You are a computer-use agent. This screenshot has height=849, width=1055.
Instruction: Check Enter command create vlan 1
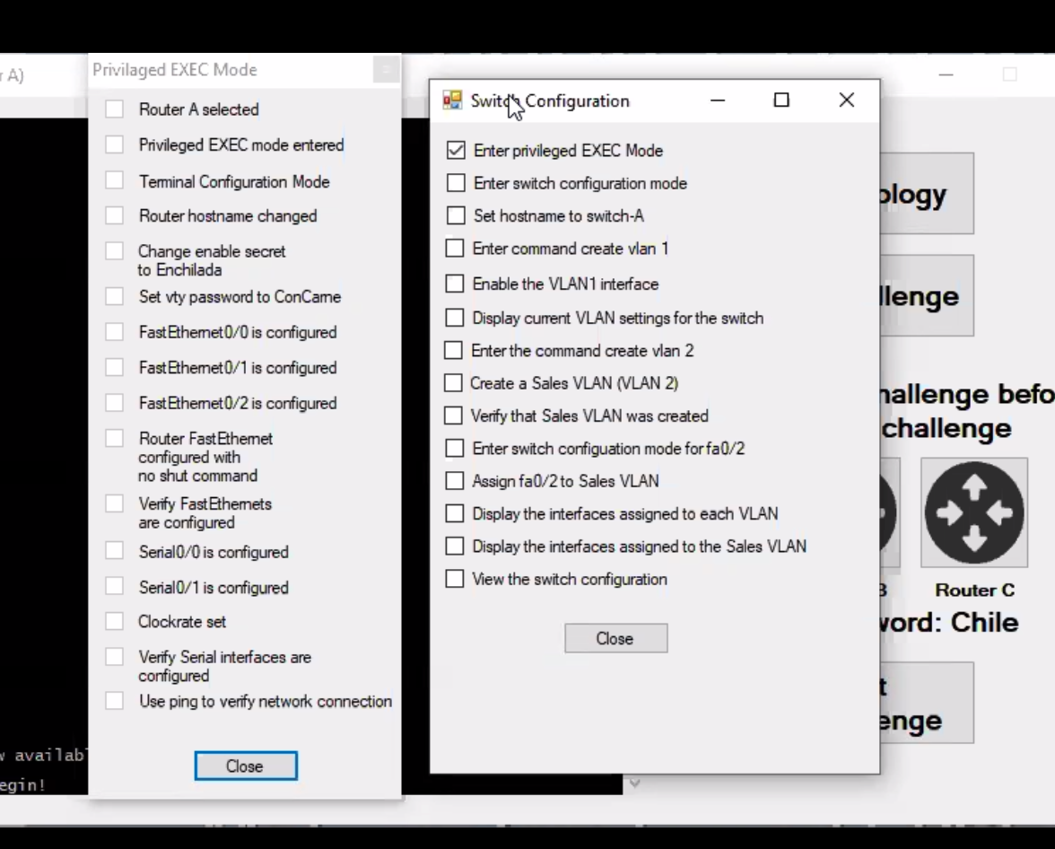tap(455, 249)
